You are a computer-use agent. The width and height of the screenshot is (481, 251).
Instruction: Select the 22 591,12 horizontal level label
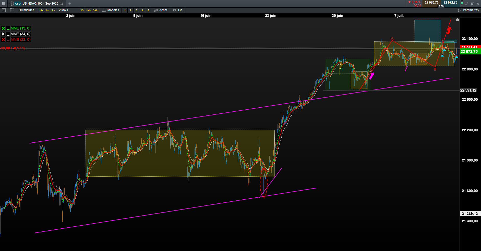(x=468, y=90)
